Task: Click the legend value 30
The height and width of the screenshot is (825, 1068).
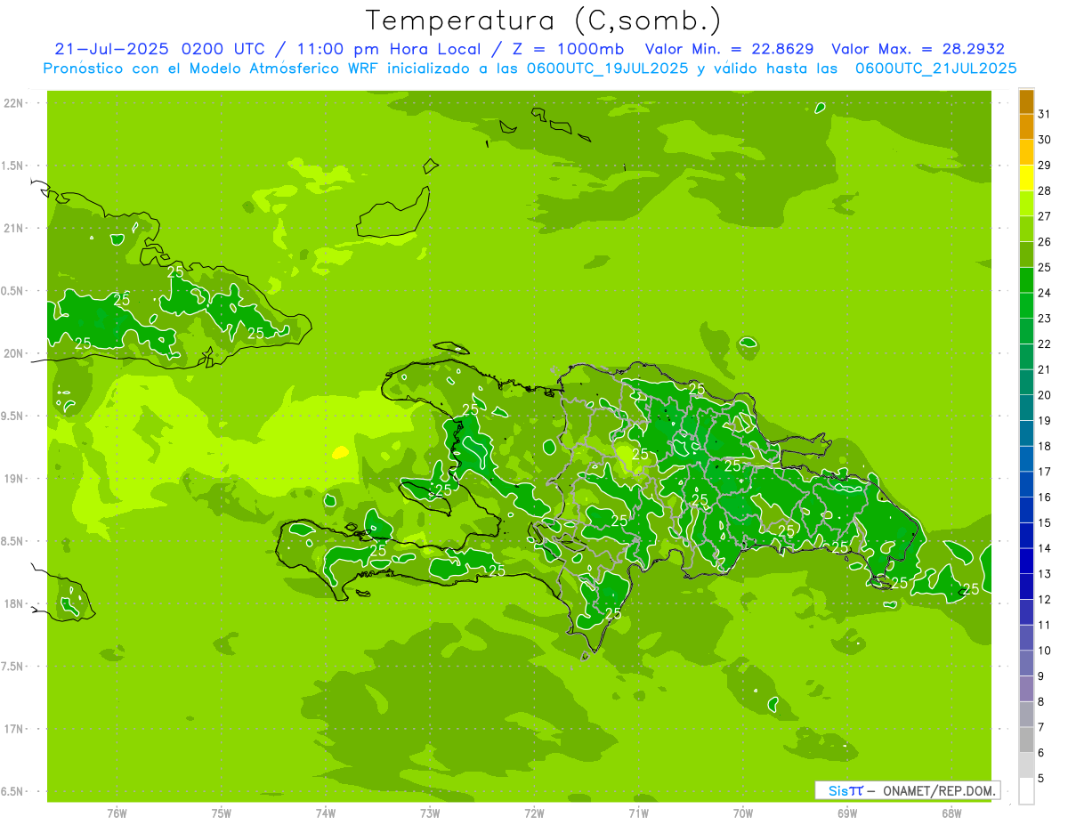Action: 1045,140
